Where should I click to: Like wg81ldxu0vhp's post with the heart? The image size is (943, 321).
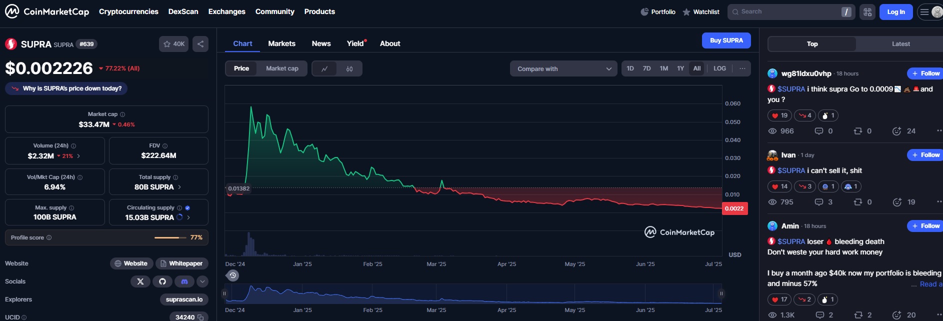[779, 115]
